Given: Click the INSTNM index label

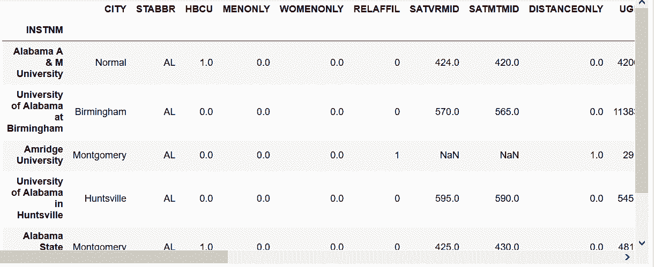Looking at the screenshot, I should 44,30.
